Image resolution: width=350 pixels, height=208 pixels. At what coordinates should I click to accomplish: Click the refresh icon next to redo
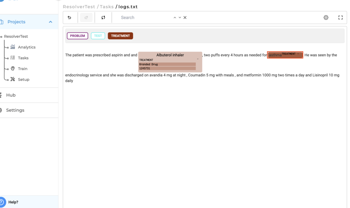[x=103, y=17]
